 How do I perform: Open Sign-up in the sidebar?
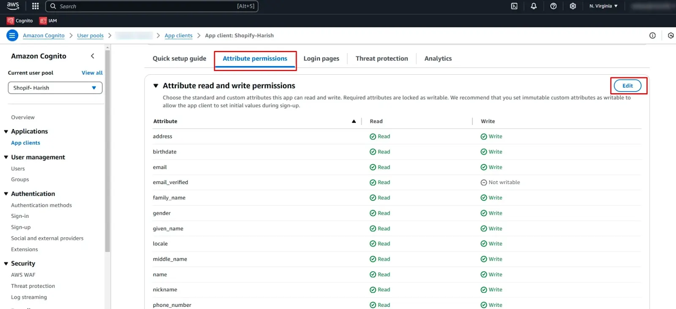[21, 227]
